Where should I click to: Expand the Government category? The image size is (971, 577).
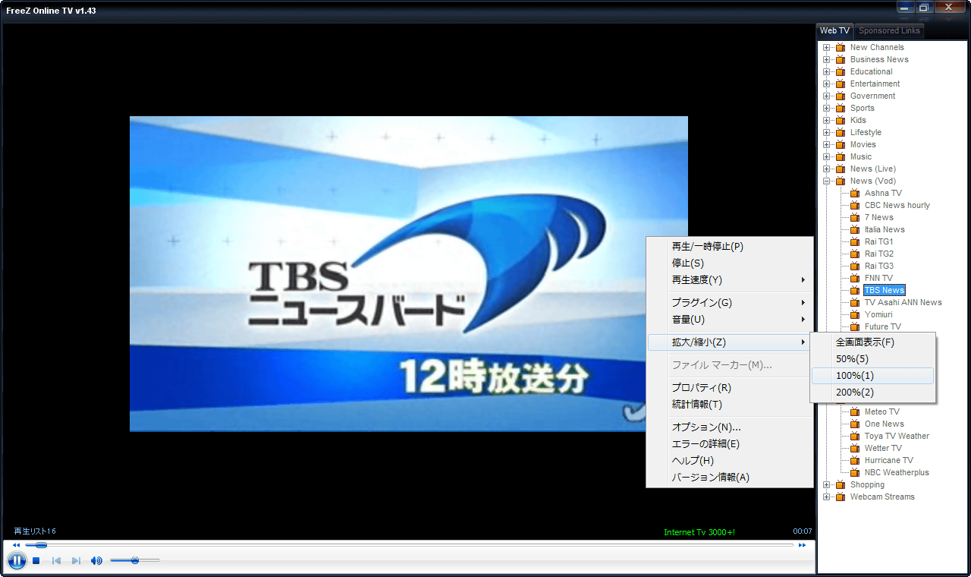click(827, 96)
